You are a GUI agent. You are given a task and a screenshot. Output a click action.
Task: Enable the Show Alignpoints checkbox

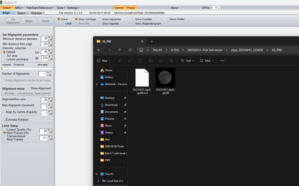[100, 19]
